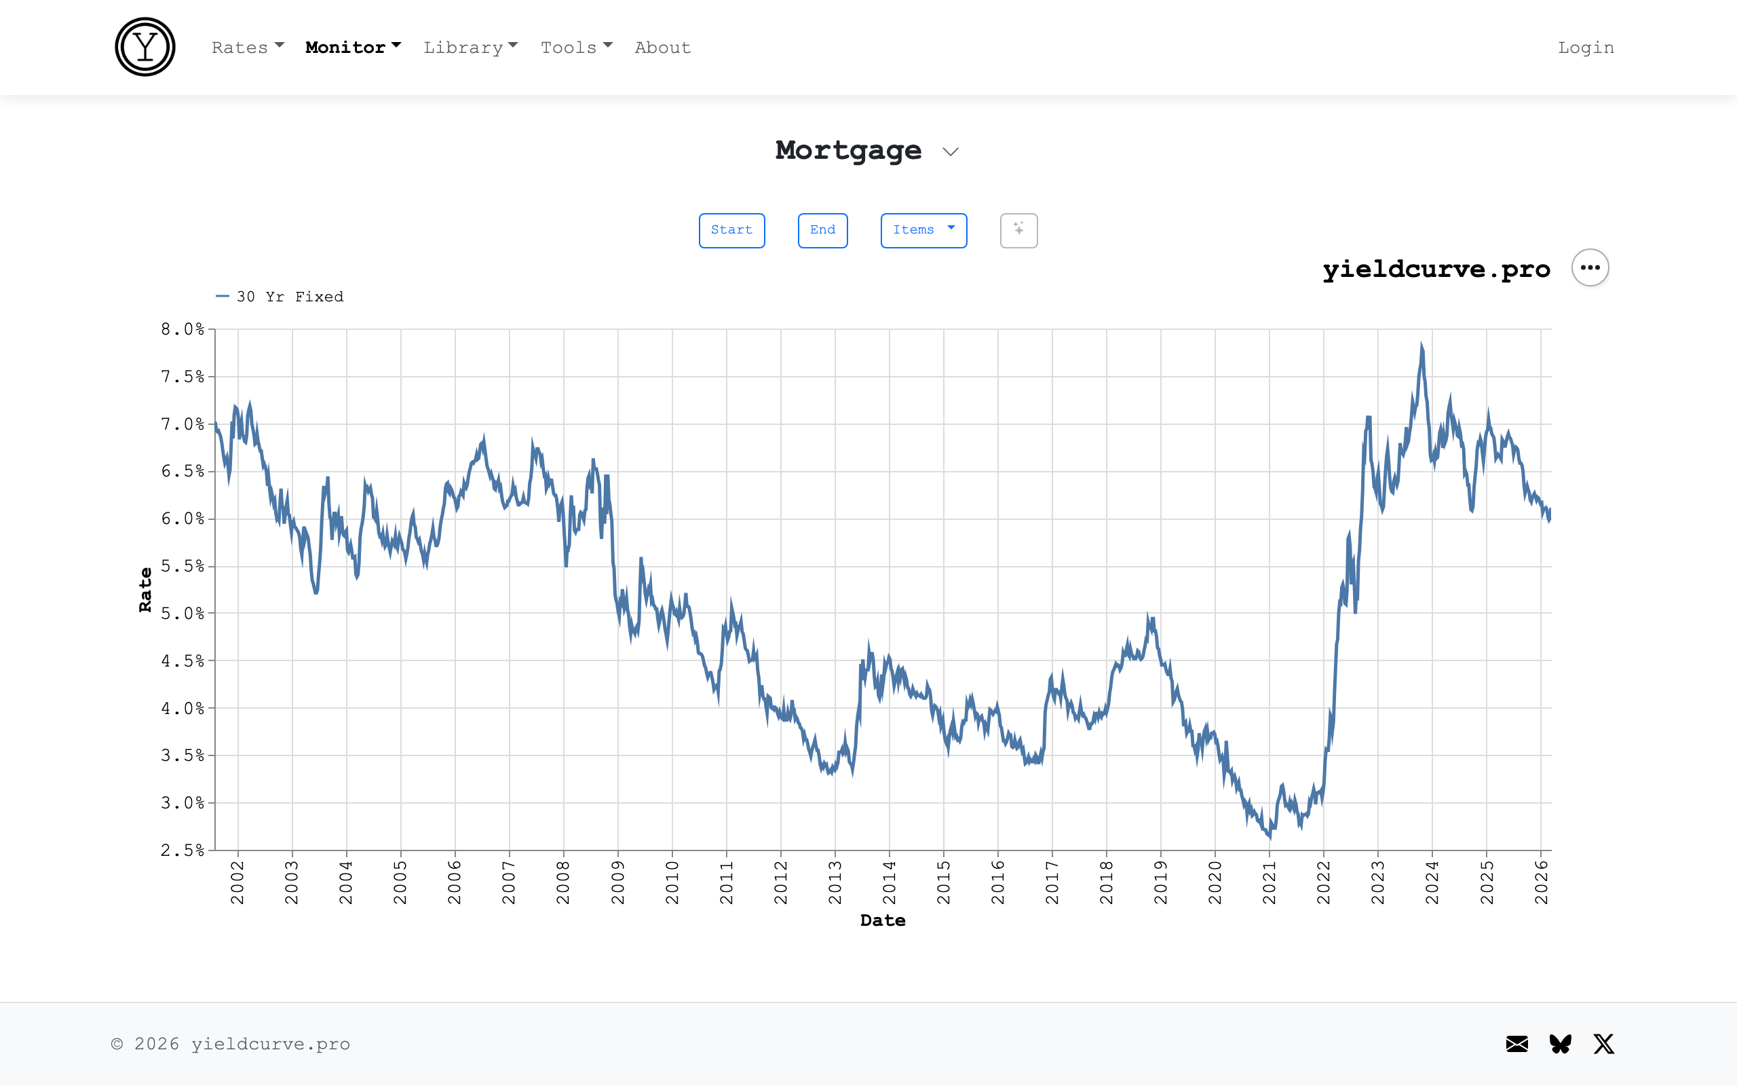This screenshot has width=1737, height=1086.
Task: Click the blue 30 Yr Fixed legend swatch
Action: 223,297
